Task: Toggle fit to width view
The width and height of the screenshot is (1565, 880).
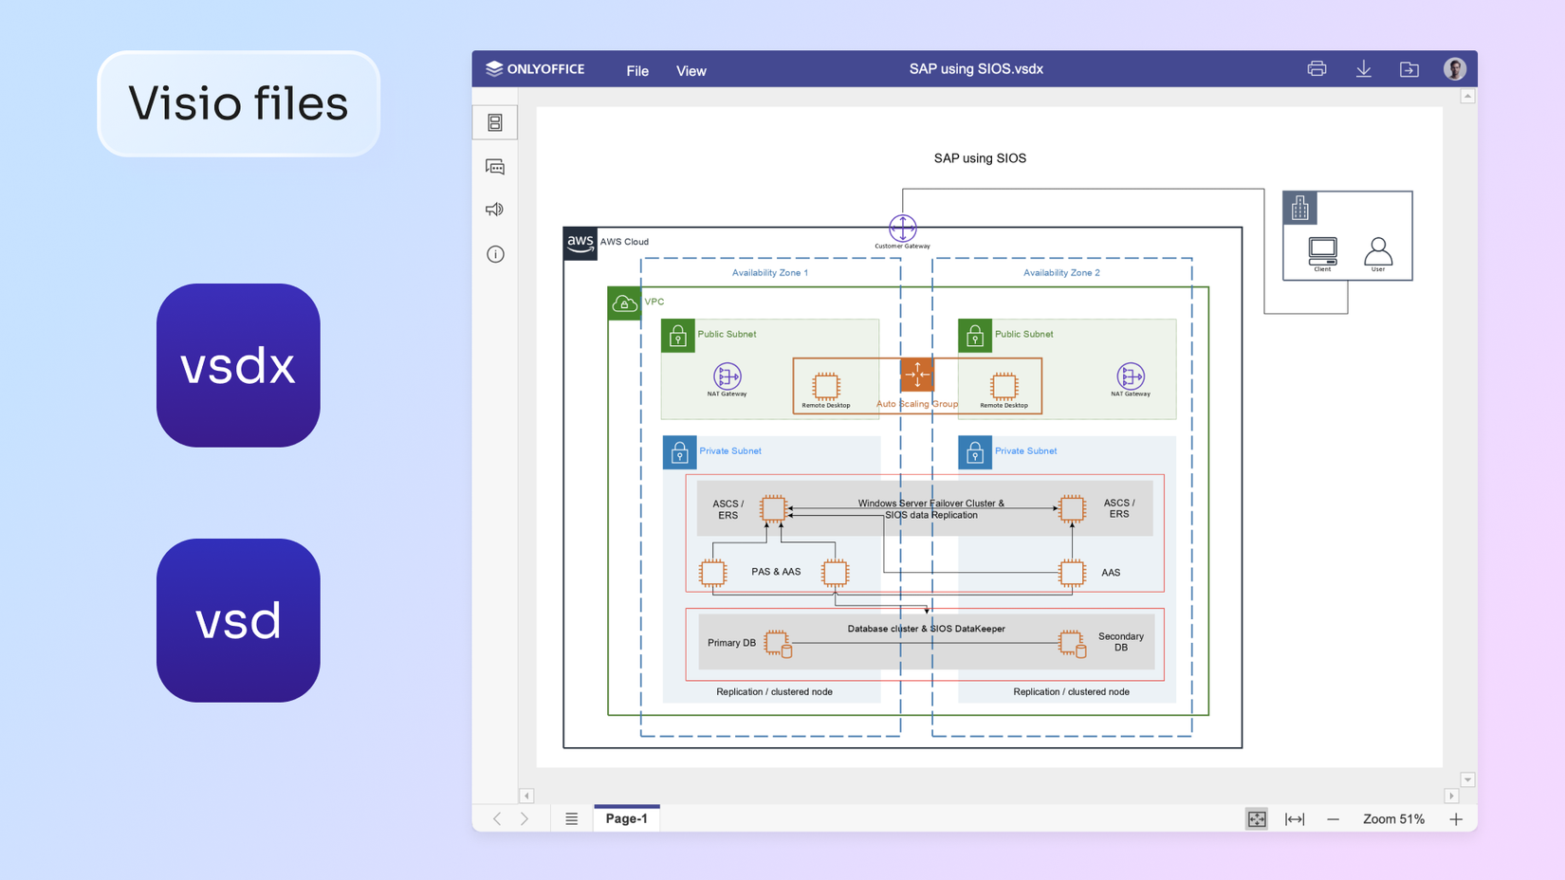Action: 1294,818
